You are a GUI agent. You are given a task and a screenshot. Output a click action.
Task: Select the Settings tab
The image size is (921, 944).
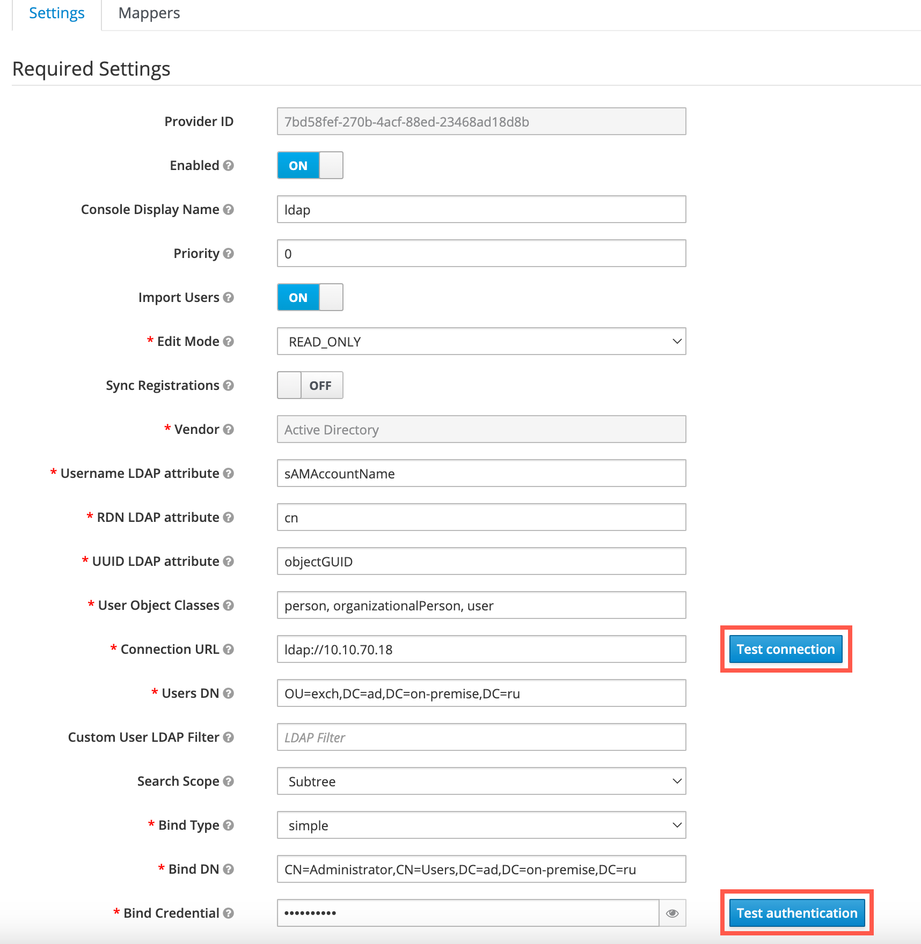(57, 13)
